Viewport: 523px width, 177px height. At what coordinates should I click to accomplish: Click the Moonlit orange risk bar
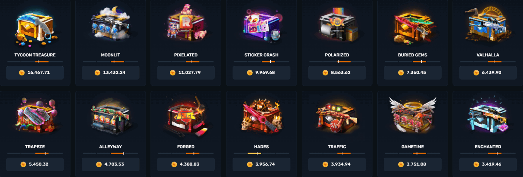tap(117, 62)
